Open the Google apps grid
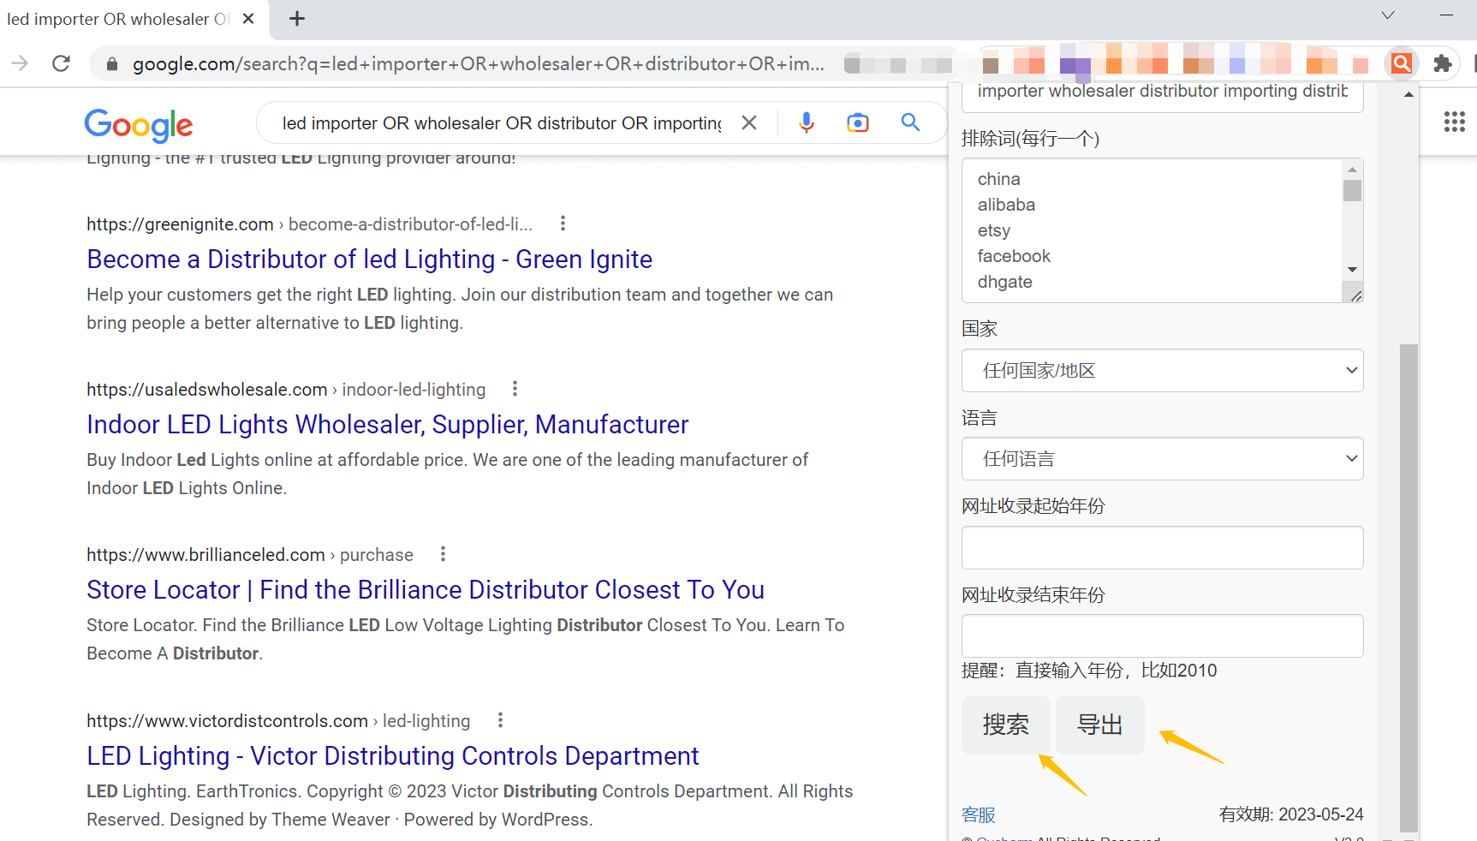This screenshot has width=1477, height=841. (x=1454, y=122)
